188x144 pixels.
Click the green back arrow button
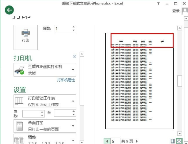pos(9,10)
